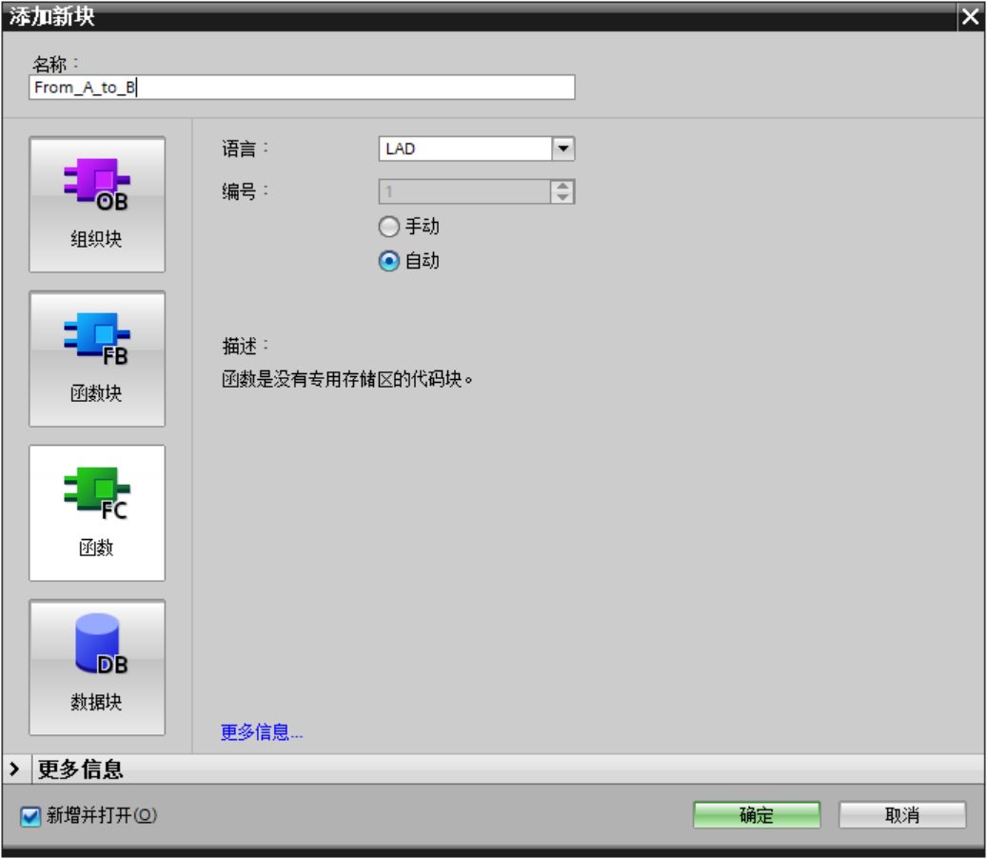
Task: Toggle the 新增并打开 checkbox
Action: tap(31, 816)
